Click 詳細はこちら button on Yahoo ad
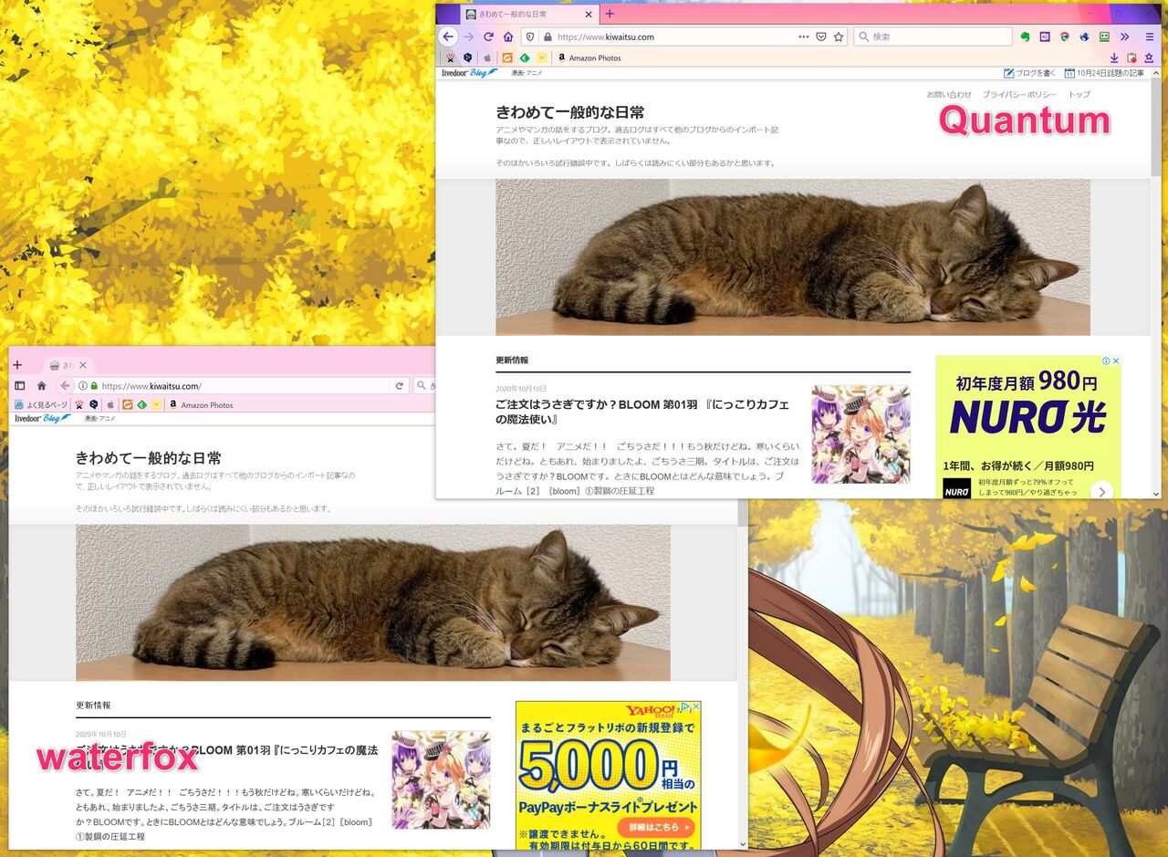 656,827
